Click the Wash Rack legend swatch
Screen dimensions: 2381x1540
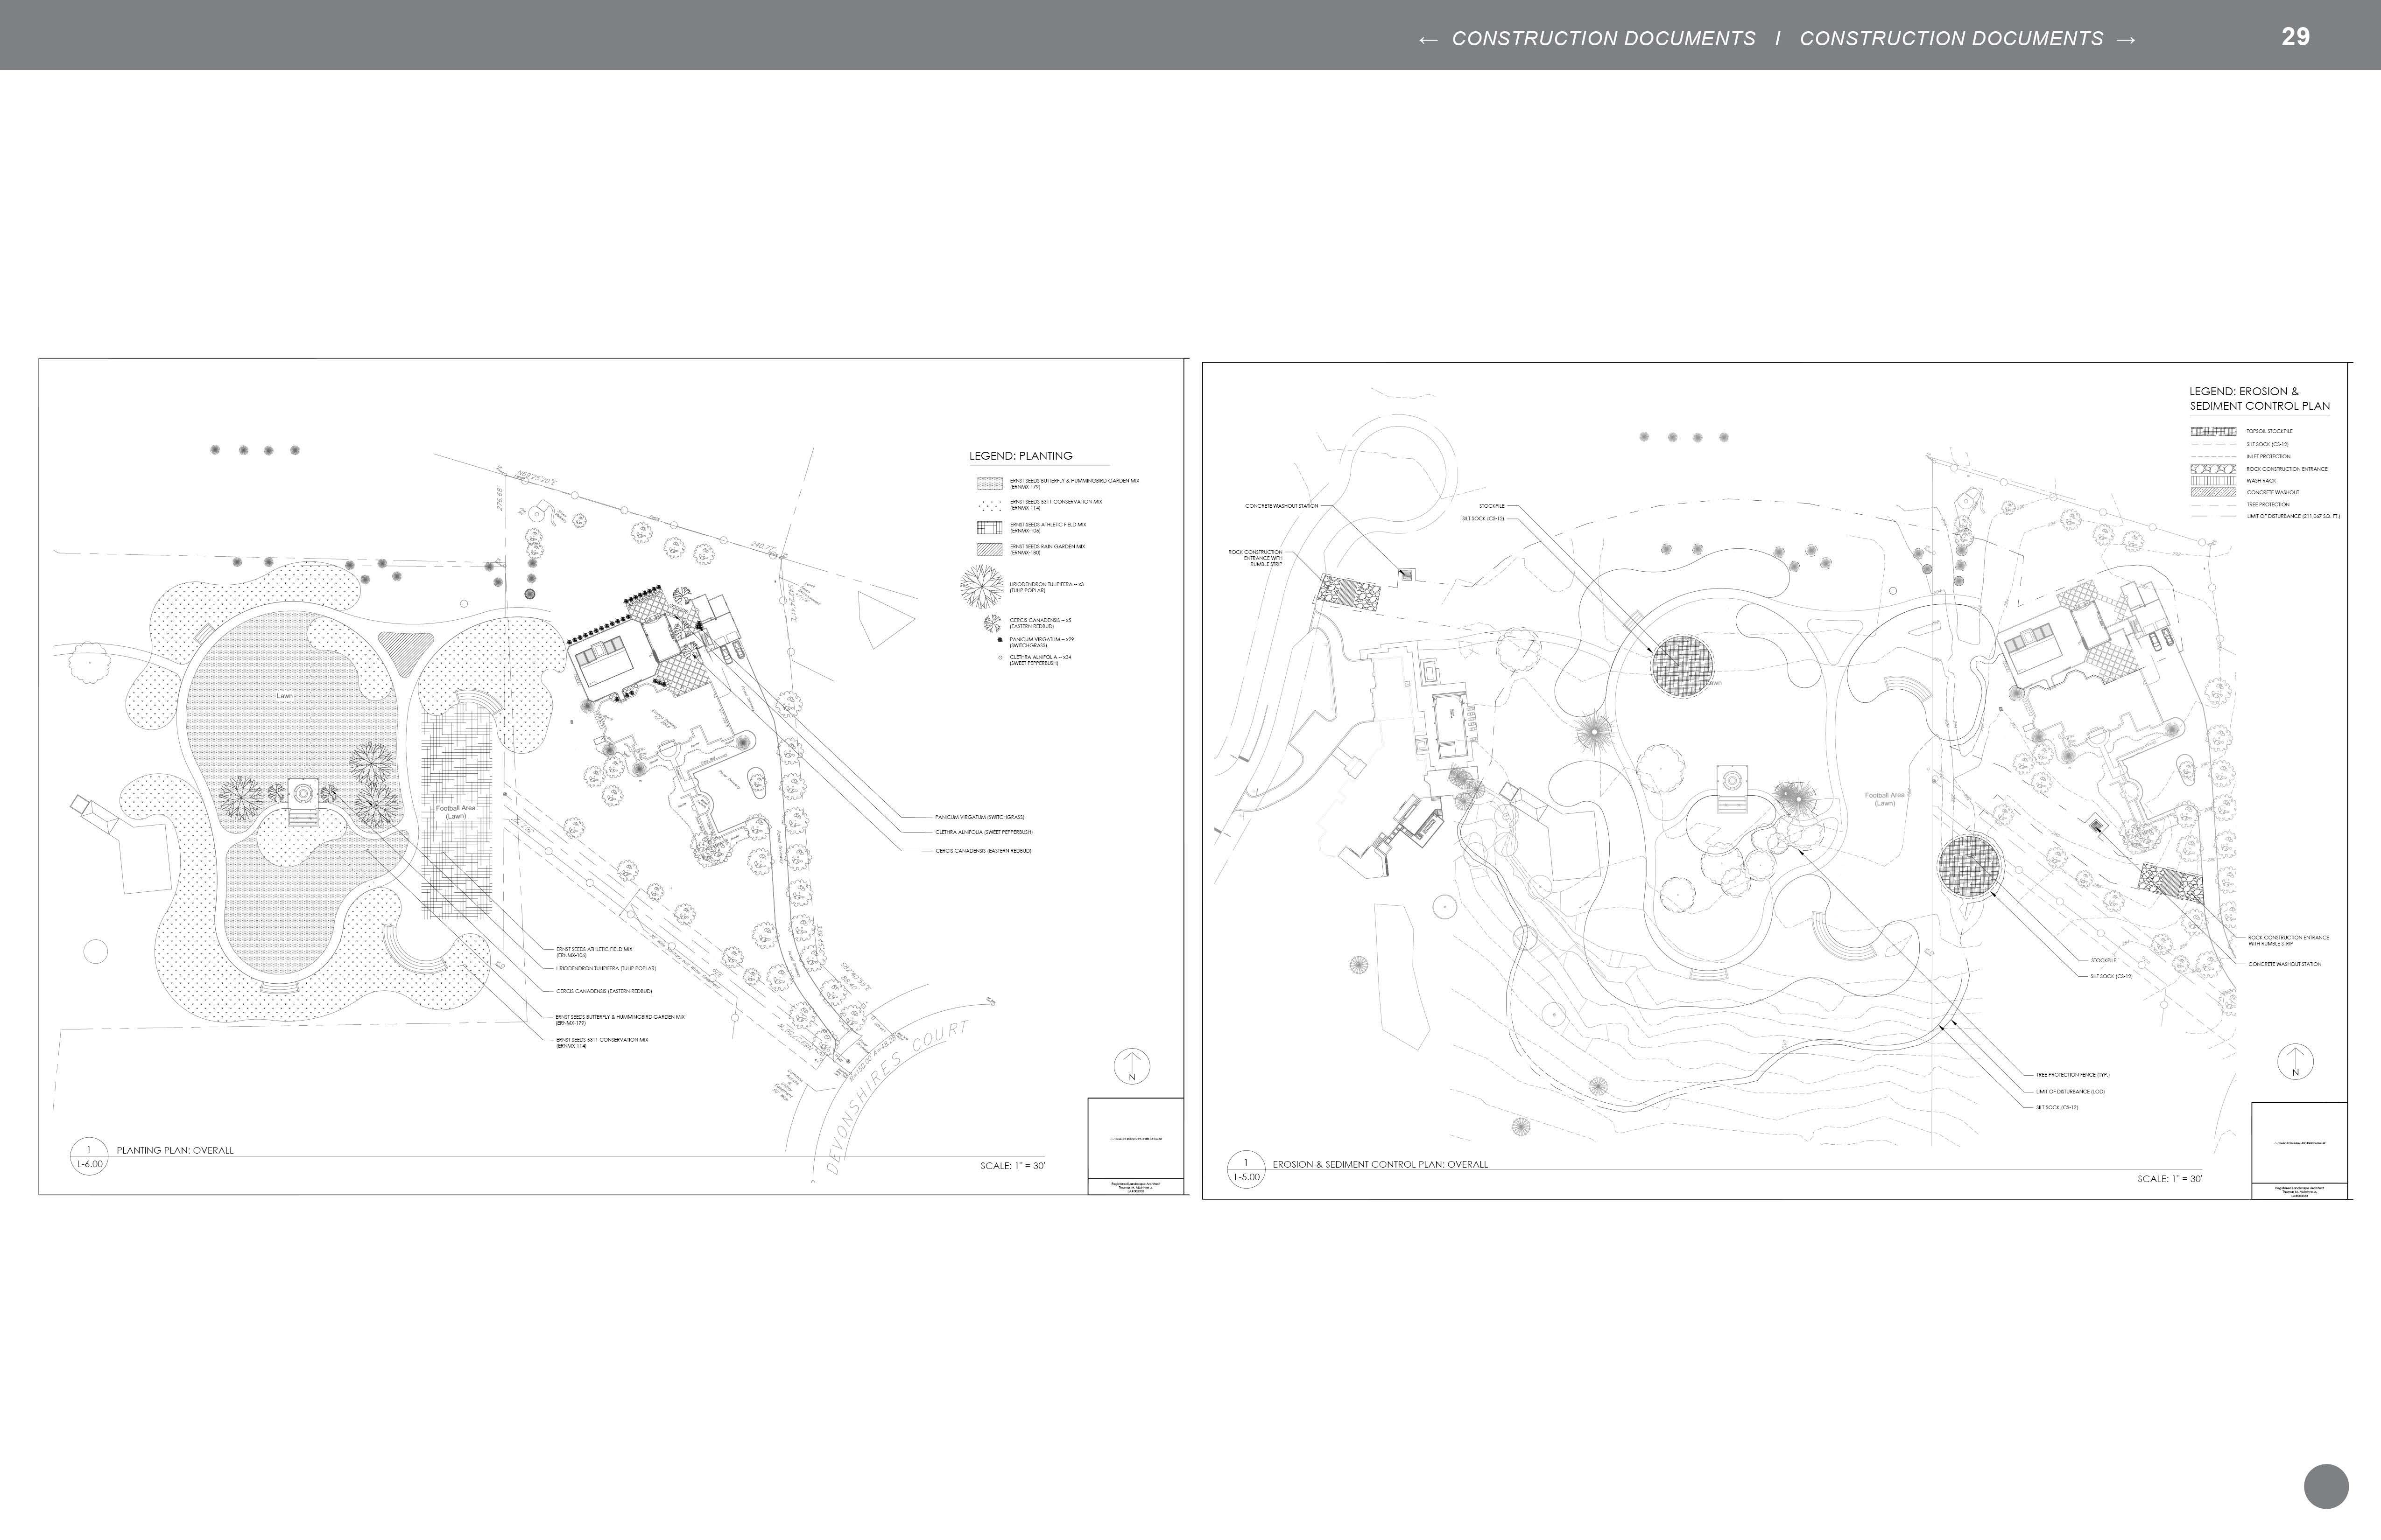[x=2213, y=480]
